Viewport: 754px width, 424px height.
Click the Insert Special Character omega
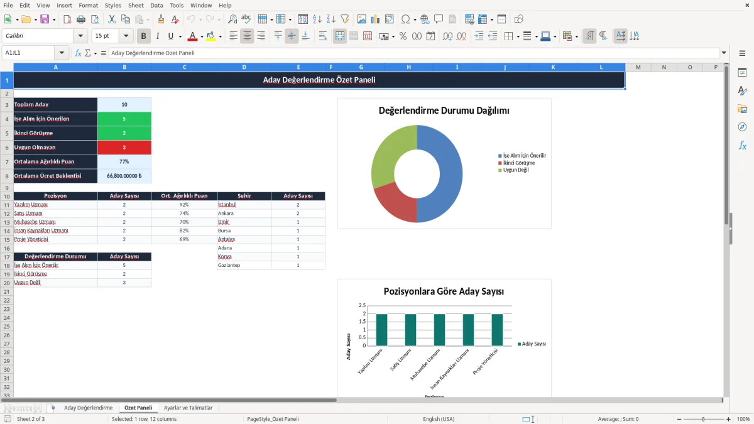tap(405, 19)
